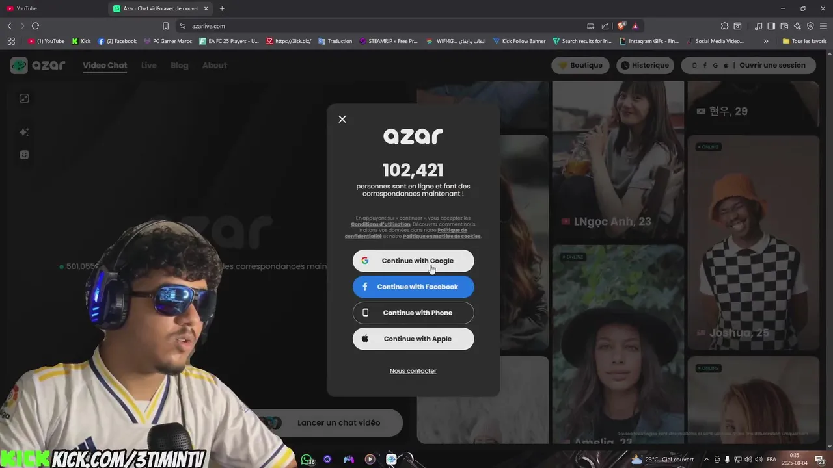Viewport: 833px width, 468px height.
Task: Open the browser extensions puzzle icon
Action: pos(724,26)
